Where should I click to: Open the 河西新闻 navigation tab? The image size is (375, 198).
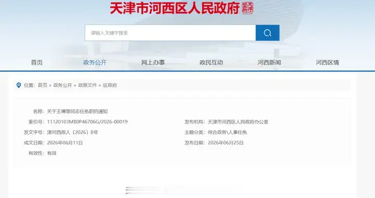[x=269, y=63]
